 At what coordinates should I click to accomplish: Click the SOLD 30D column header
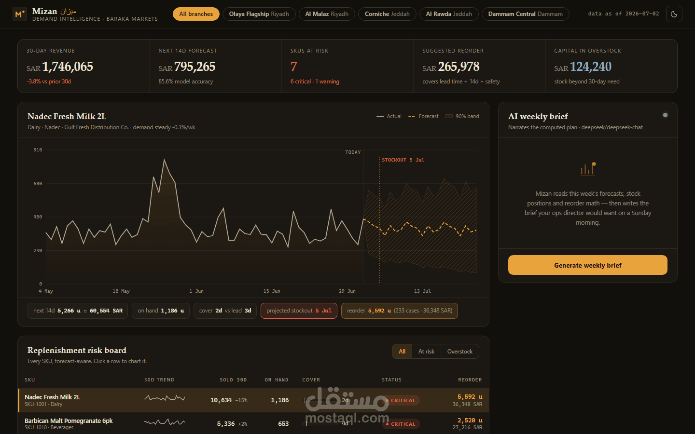coord(233,380)
